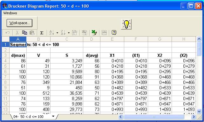Click the 'V' header cell
The height and width of the screenshot is (122, 204).
[x=38, y=55]
